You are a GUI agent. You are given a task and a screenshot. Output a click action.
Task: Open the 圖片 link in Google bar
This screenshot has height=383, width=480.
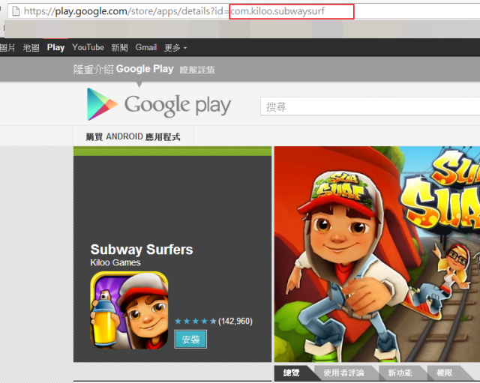click(x=7, y=48)
